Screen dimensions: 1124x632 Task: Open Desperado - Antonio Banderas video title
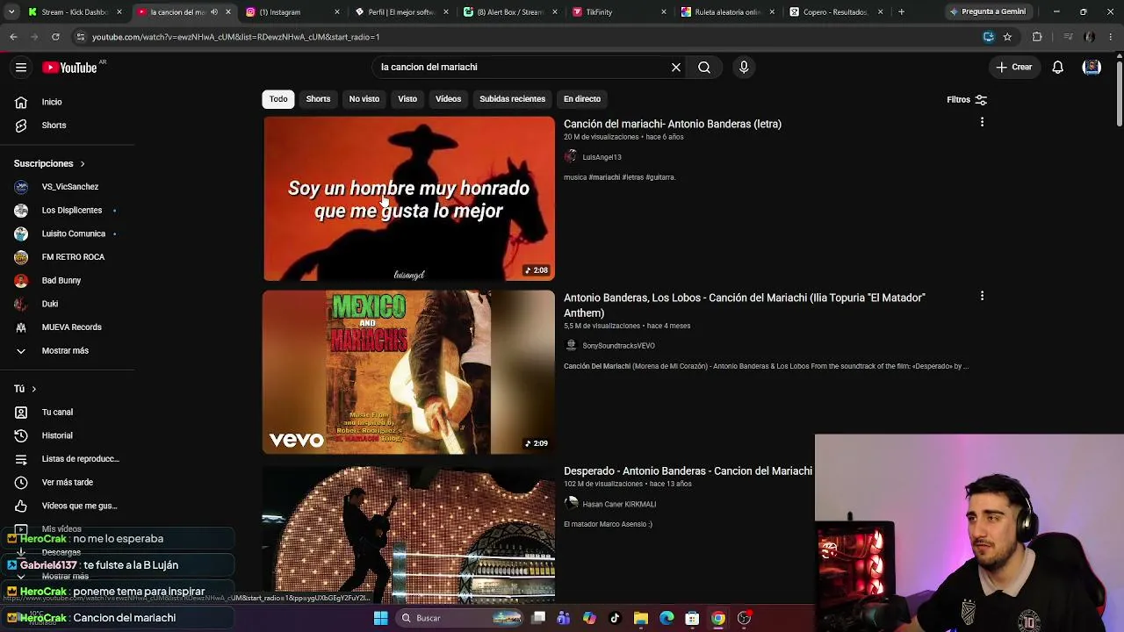688,471
